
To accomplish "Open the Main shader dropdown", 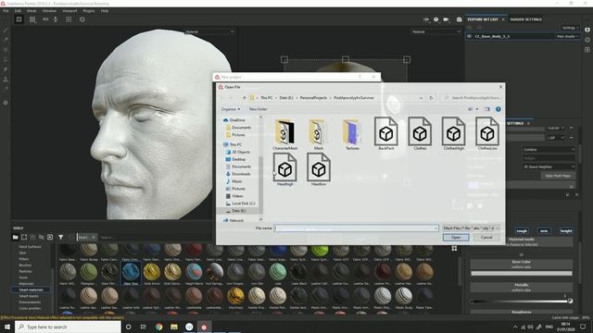I will point(567,36).
